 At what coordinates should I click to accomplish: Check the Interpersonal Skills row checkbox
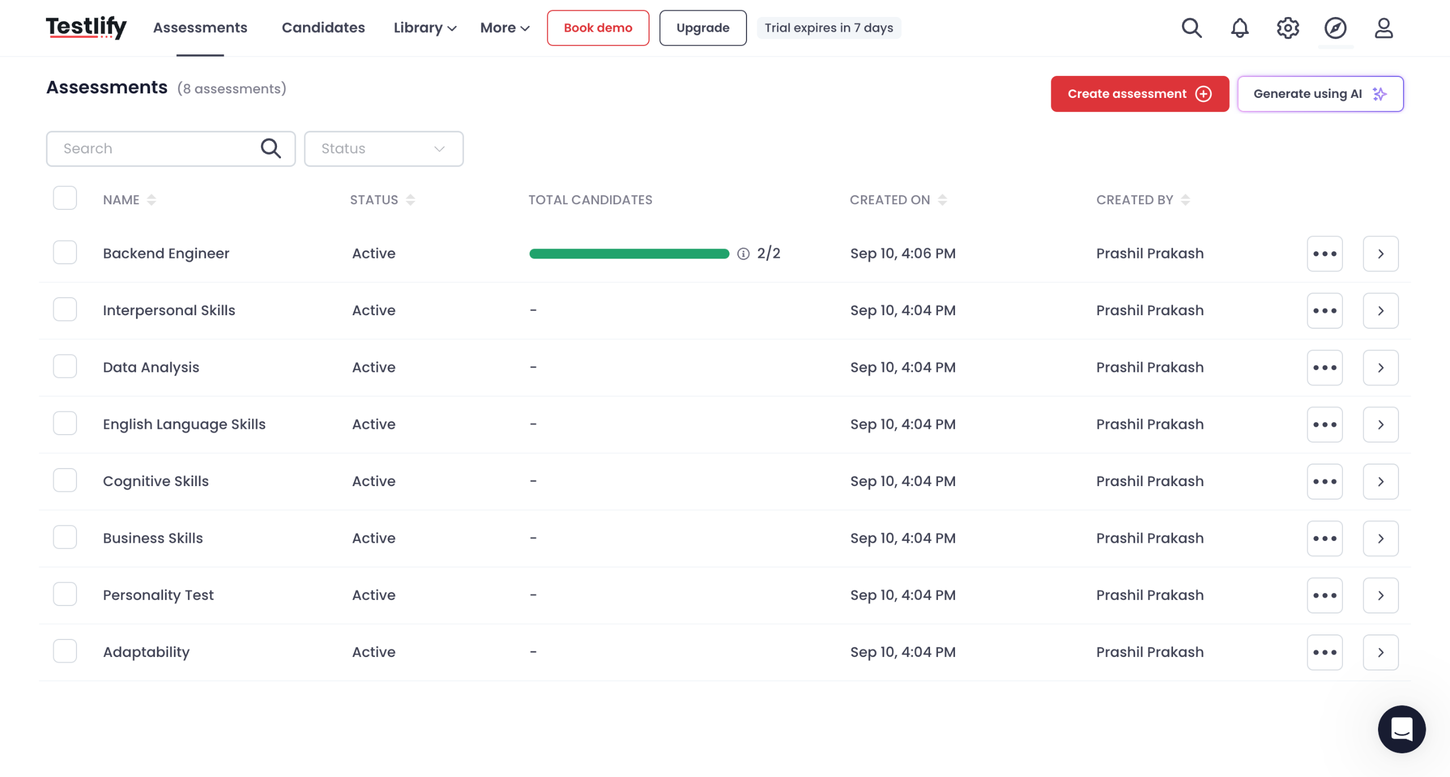coord(65,310)
